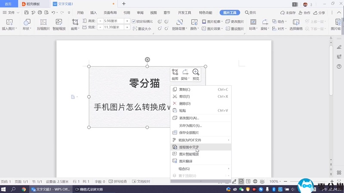The image size is (344, 193).
Task: Click the Crop (裁剪) tool in floating toolbar
Action: (x=175, y=74)
